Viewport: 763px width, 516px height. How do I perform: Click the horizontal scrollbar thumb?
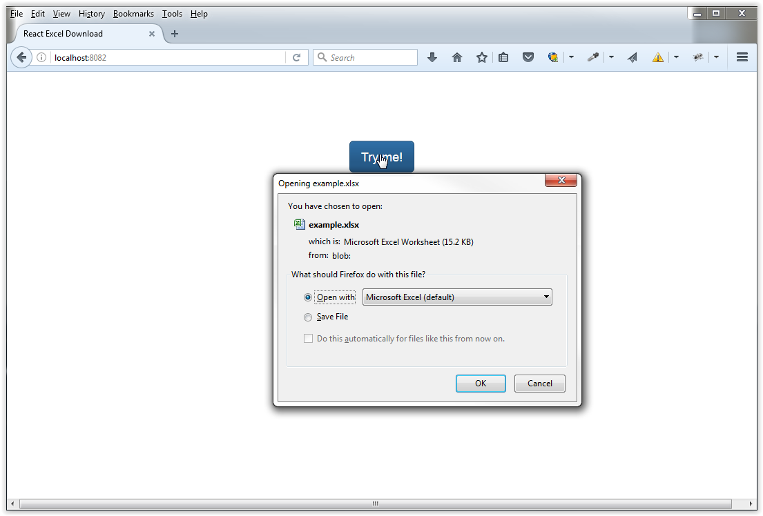[x=375, y=504]
